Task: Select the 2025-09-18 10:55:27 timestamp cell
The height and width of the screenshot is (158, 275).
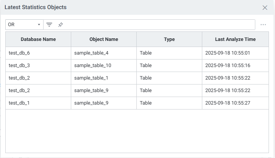Action: tap(228, 103)
